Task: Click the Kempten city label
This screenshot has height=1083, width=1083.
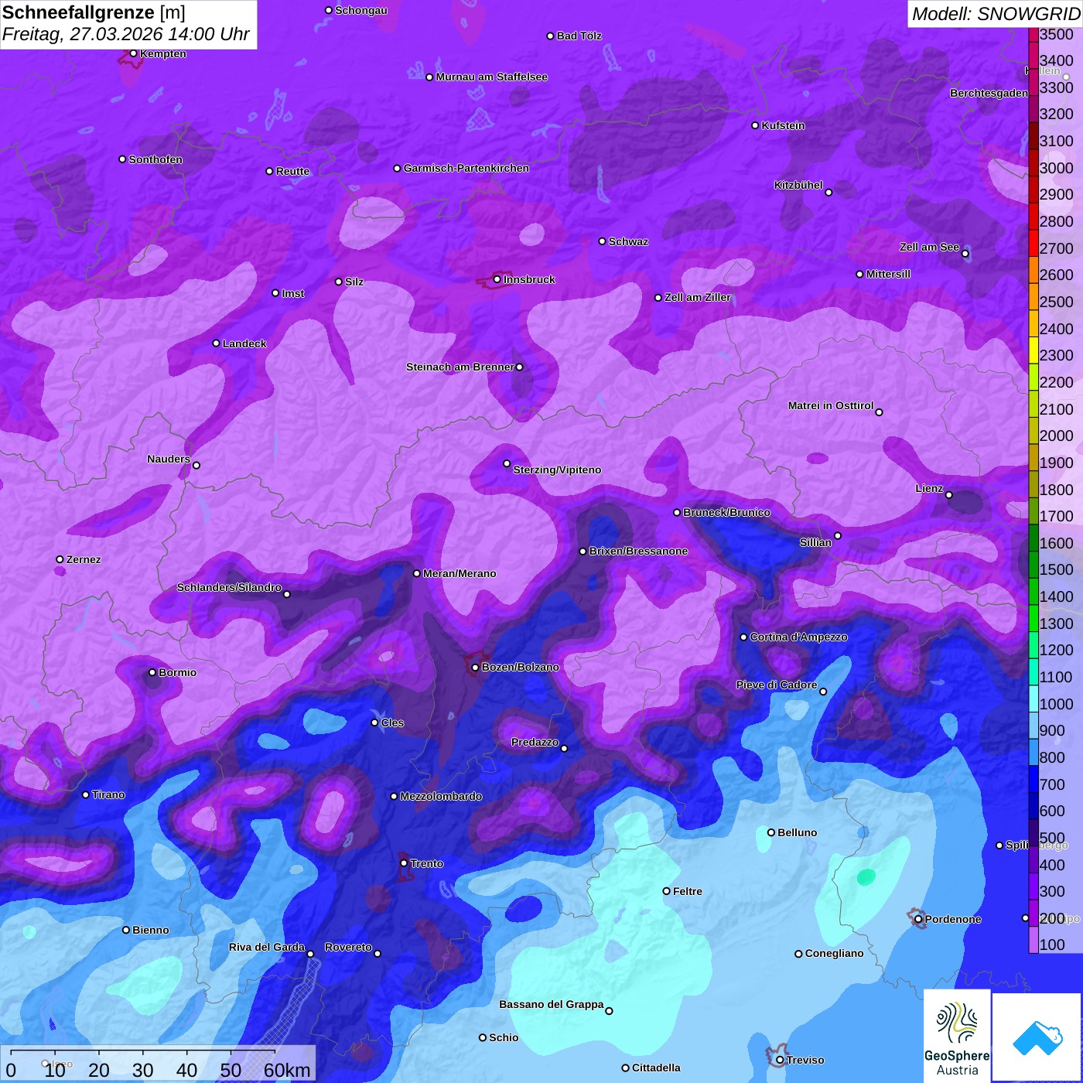Action: pyautogui.click(x=163, y=53)
